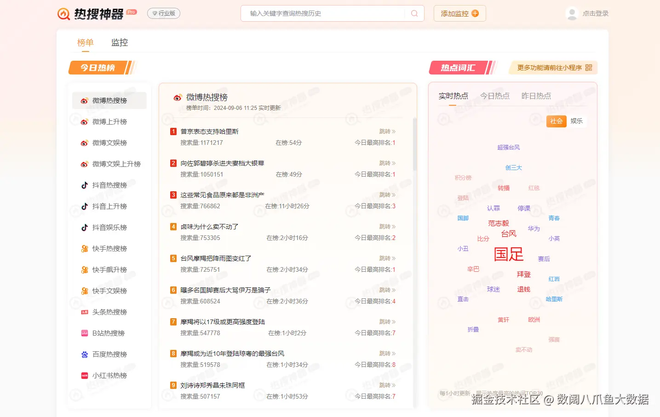Click 跳转 for 曝多名国脚赛后大骂伊万是骗子
The height and width of the screenshot is (417, 660).
pyautogui.click(x=387, y=290)
